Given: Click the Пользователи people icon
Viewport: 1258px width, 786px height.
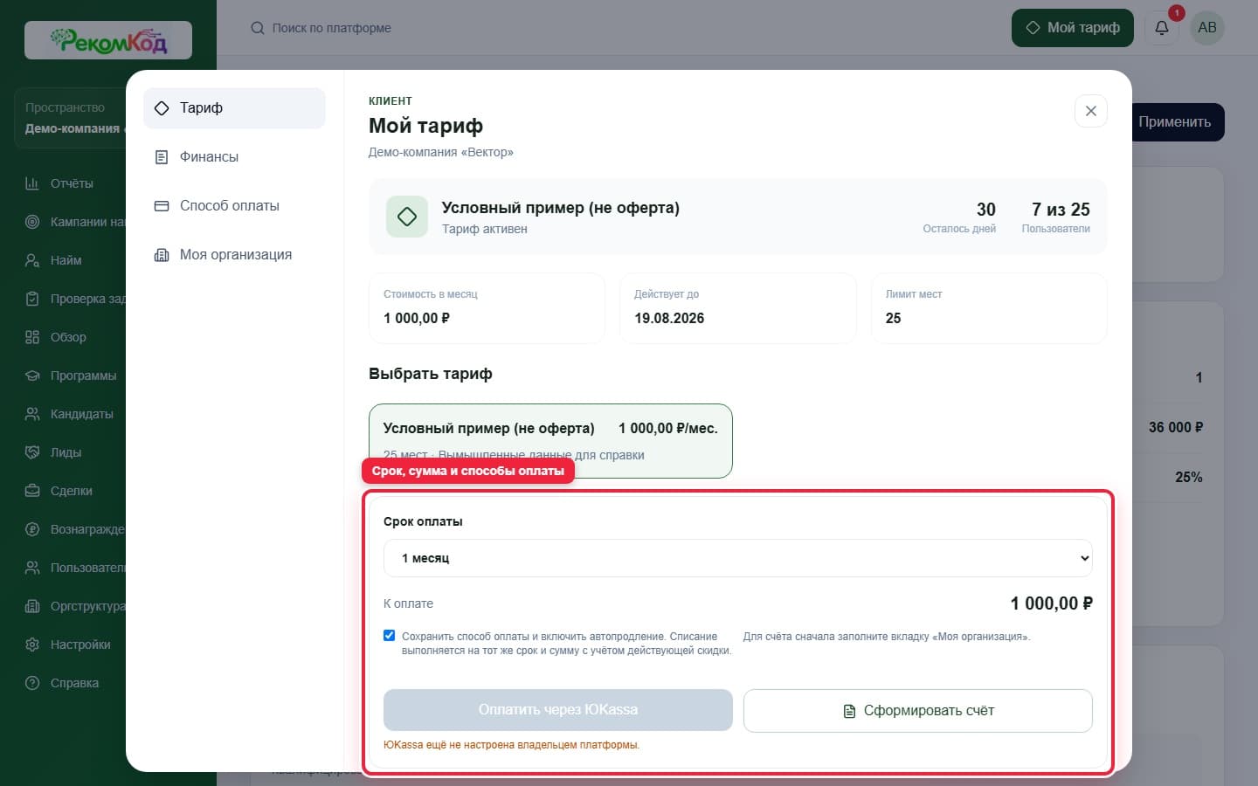Looking at the screenshot, I should coord(32,568).
